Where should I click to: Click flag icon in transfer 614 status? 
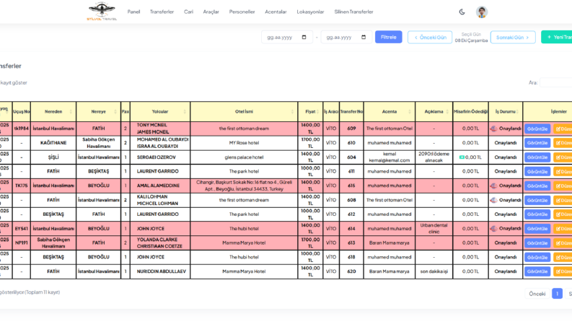point(493,229)
